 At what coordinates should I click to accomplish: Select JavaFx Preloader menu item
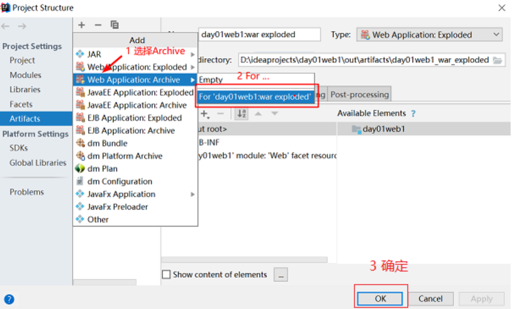[x=135, y=207]
